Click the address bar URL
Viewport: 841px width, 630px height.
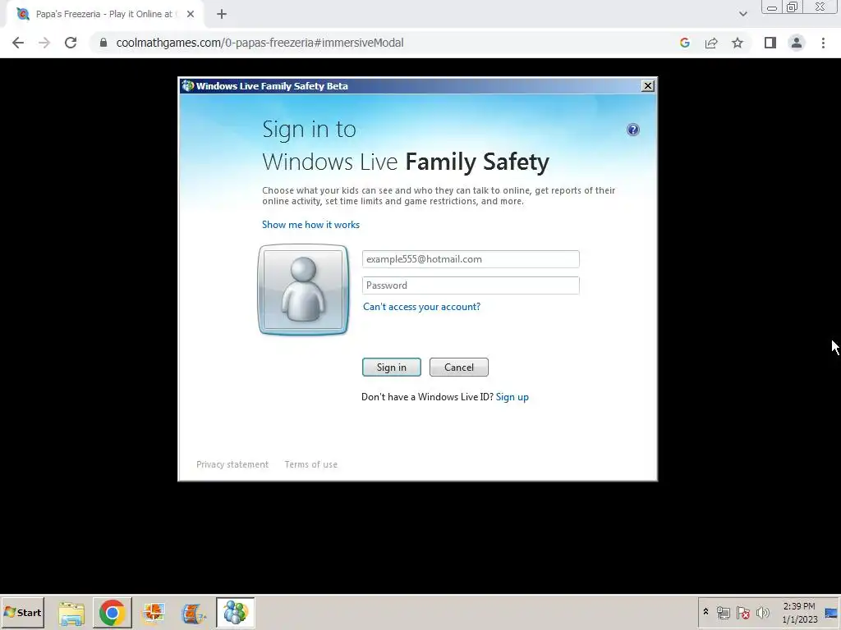coord(260,43)
